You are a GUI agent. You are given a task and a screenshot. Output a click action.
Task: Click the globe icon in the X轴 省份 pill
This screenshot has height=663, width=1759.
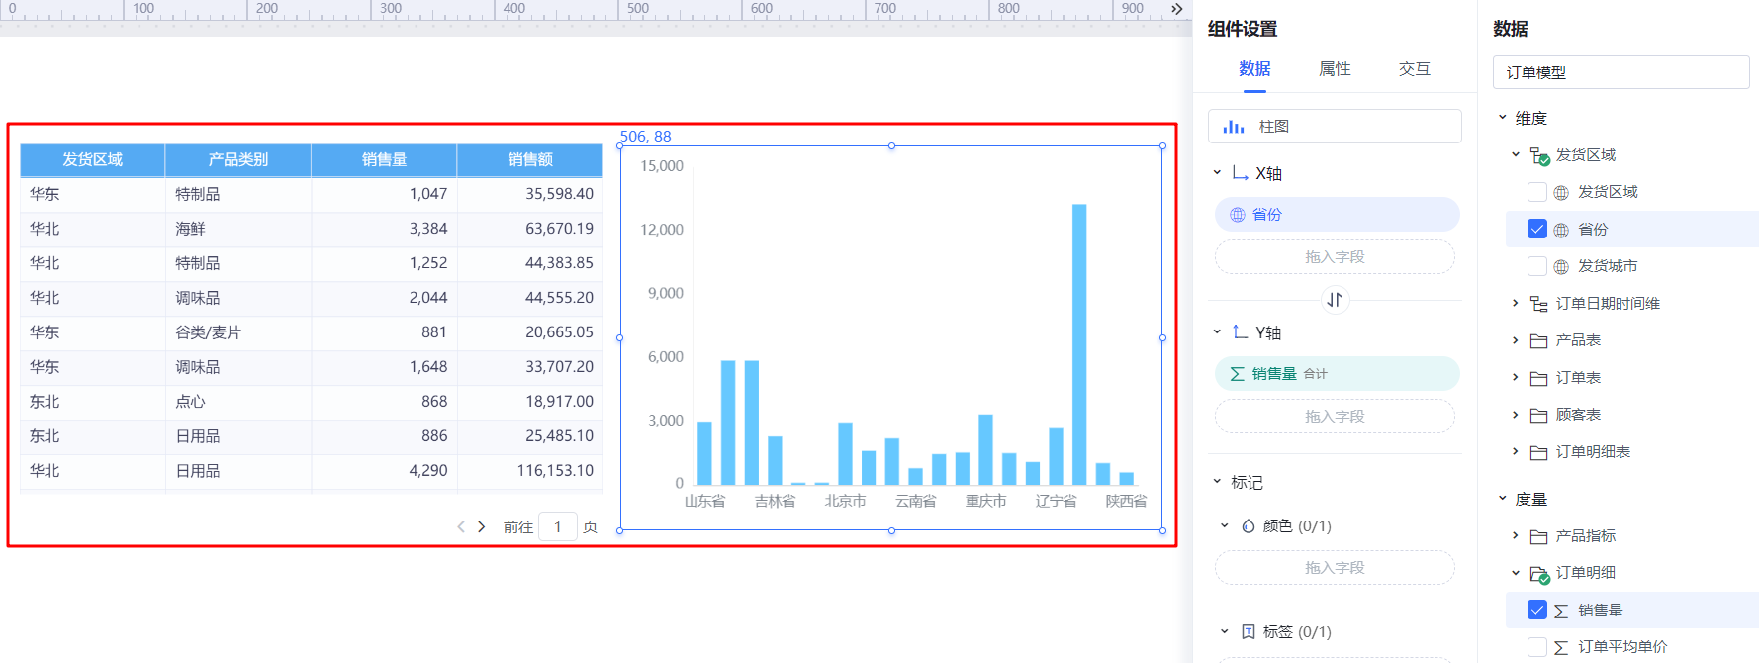(x=1238, y=215)
